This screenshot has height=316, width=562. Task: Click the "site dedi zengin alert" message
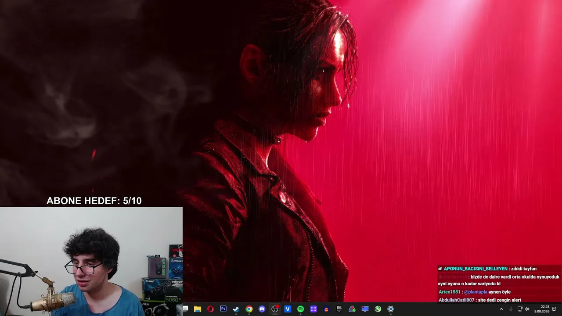coord(500,300)
